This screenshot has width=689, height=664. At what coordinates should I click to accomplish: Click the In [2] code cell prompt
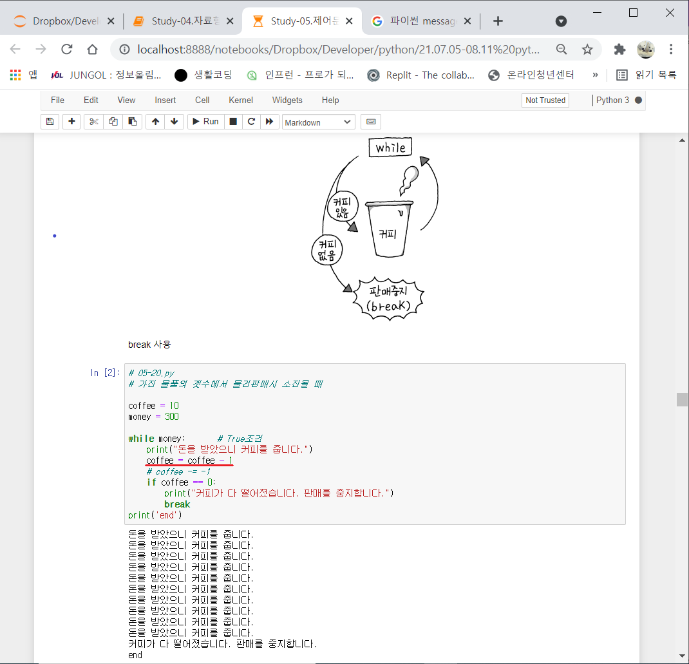(105, 373)
